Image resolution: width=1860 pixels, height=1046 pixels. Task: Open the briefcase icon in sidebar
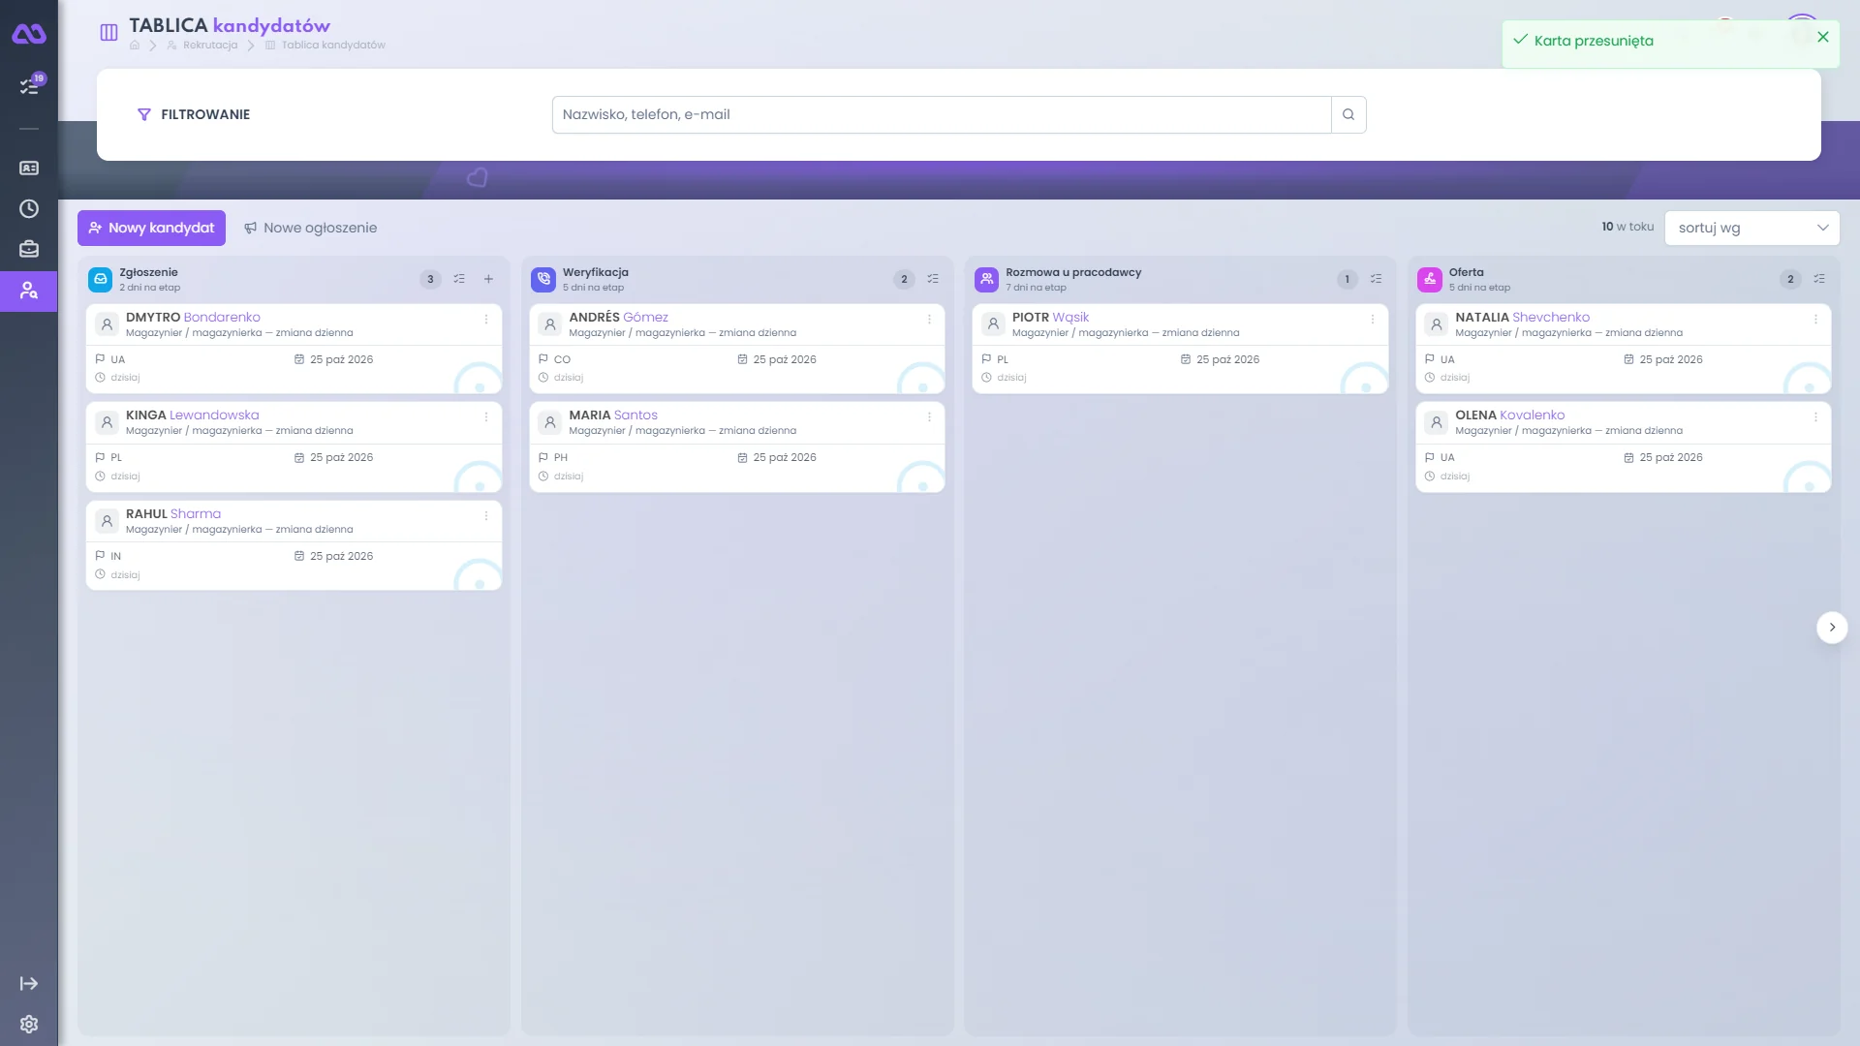click(x=29, y=250)
